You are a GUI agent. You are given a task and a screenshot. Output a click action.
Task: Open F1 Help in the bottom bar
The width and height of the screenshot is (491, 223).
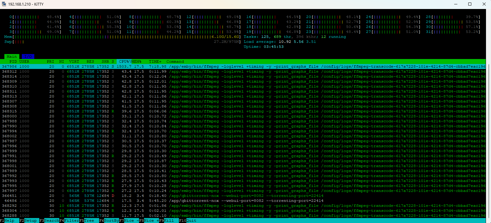(7, 221)
